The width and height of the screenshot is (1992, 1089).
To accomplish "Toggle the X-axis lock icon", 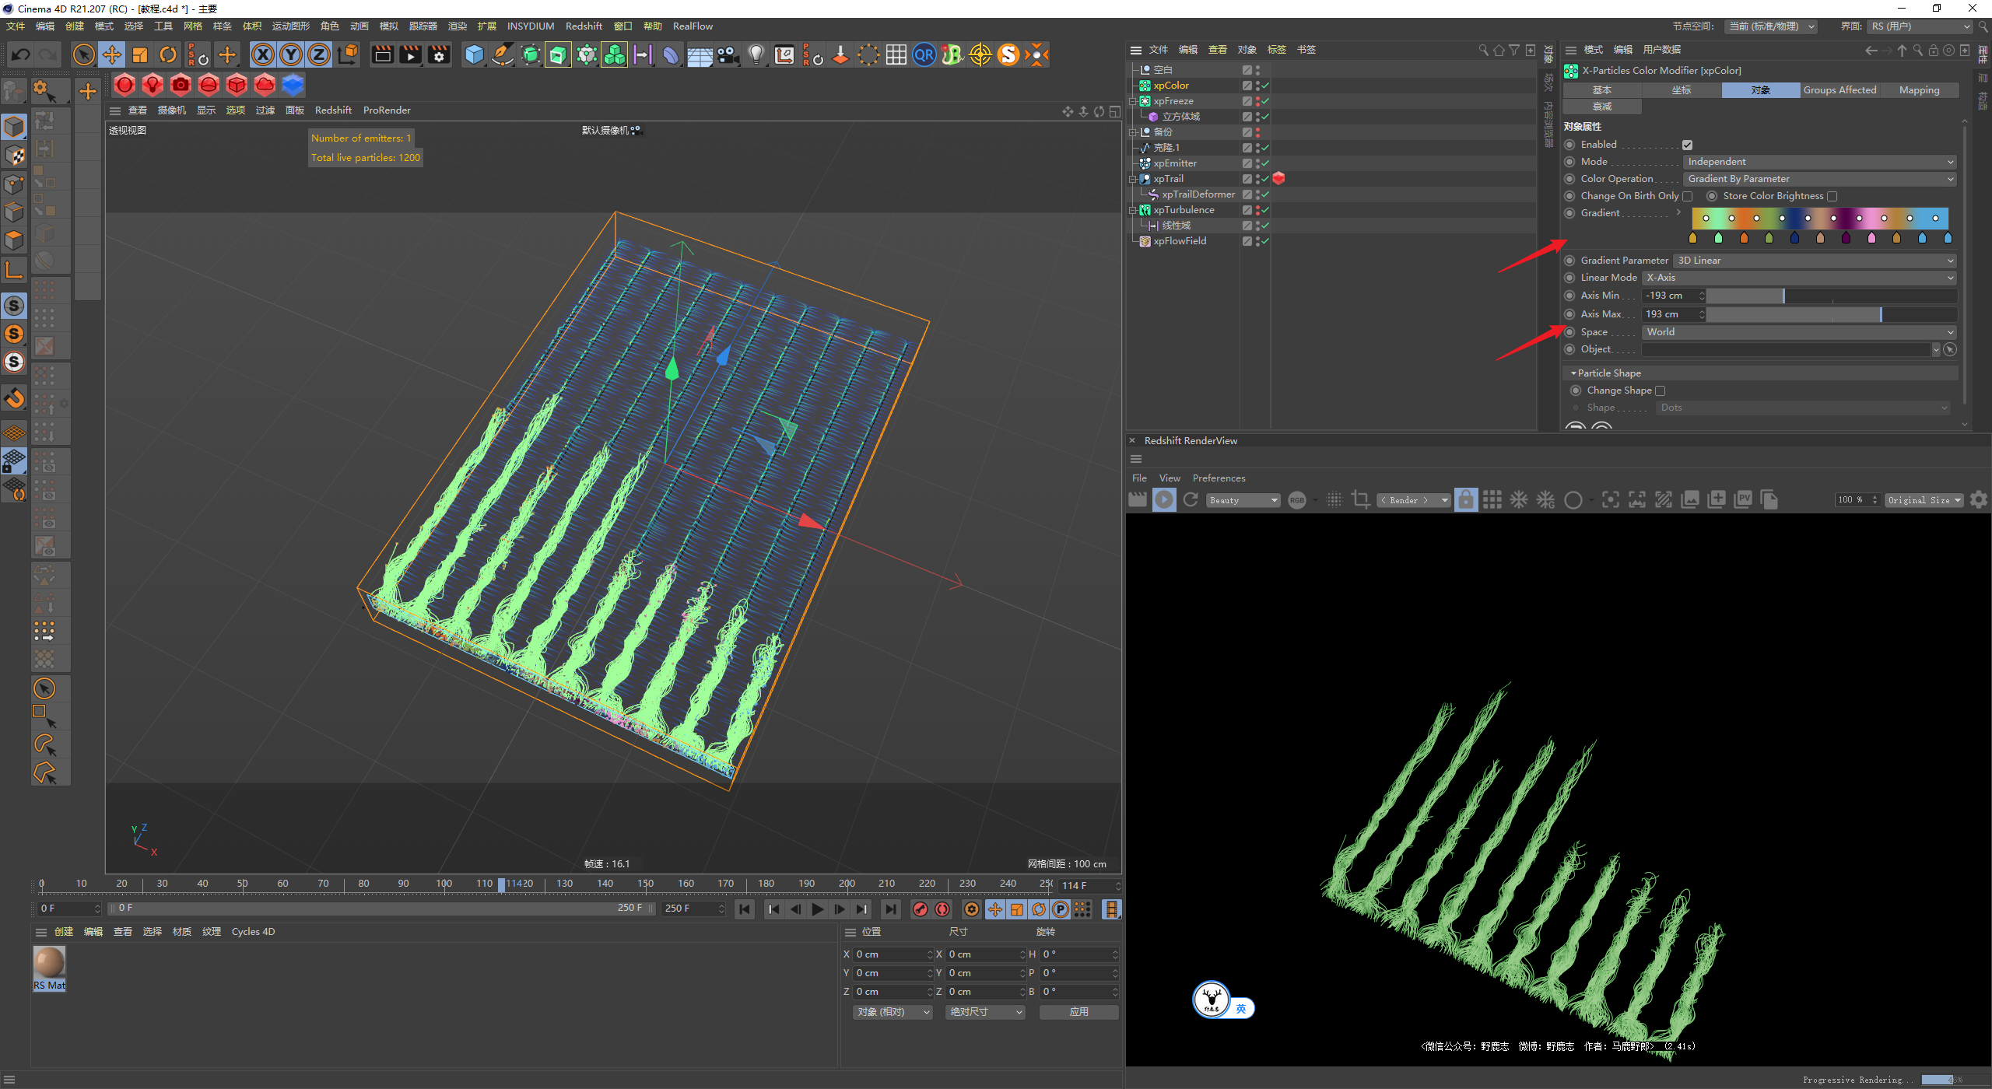I will [x=263, y=54].
